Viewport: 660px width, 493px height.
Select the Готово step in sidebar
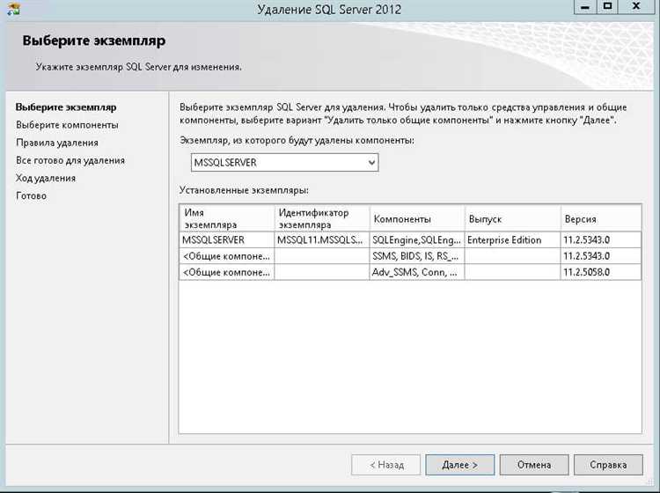31,195
